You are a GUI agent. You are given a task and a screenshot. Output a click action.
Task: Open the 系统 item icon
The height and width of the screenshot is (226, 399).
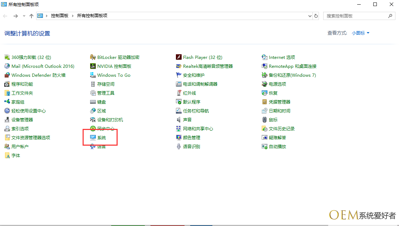[x=93, y=137]
